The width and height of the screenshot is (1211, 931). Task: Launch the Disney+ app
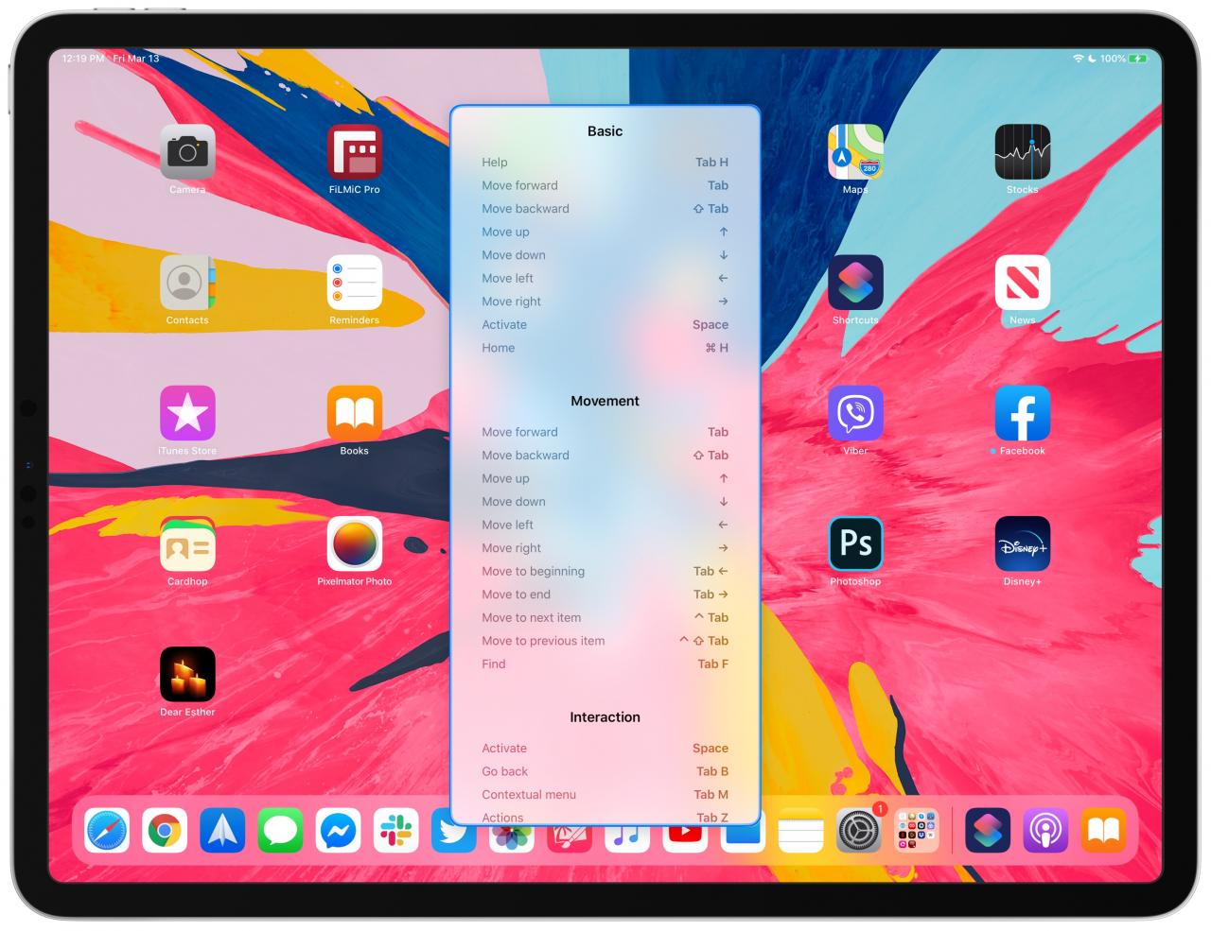point(1023,543)
